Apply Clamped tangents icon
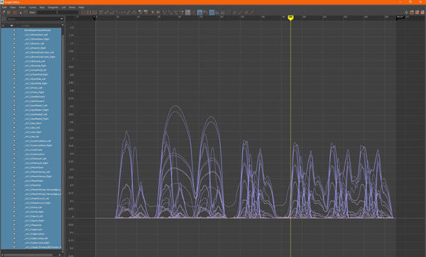This screenshot has height=257, width=426. coord(111,13)
